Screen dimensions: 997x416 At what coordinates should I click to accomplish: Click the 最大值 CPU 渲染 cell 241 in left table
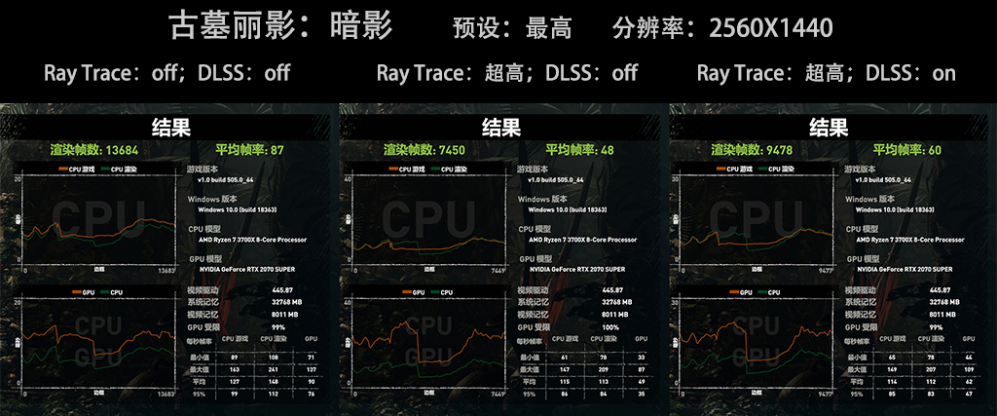[x=274, y=369]
